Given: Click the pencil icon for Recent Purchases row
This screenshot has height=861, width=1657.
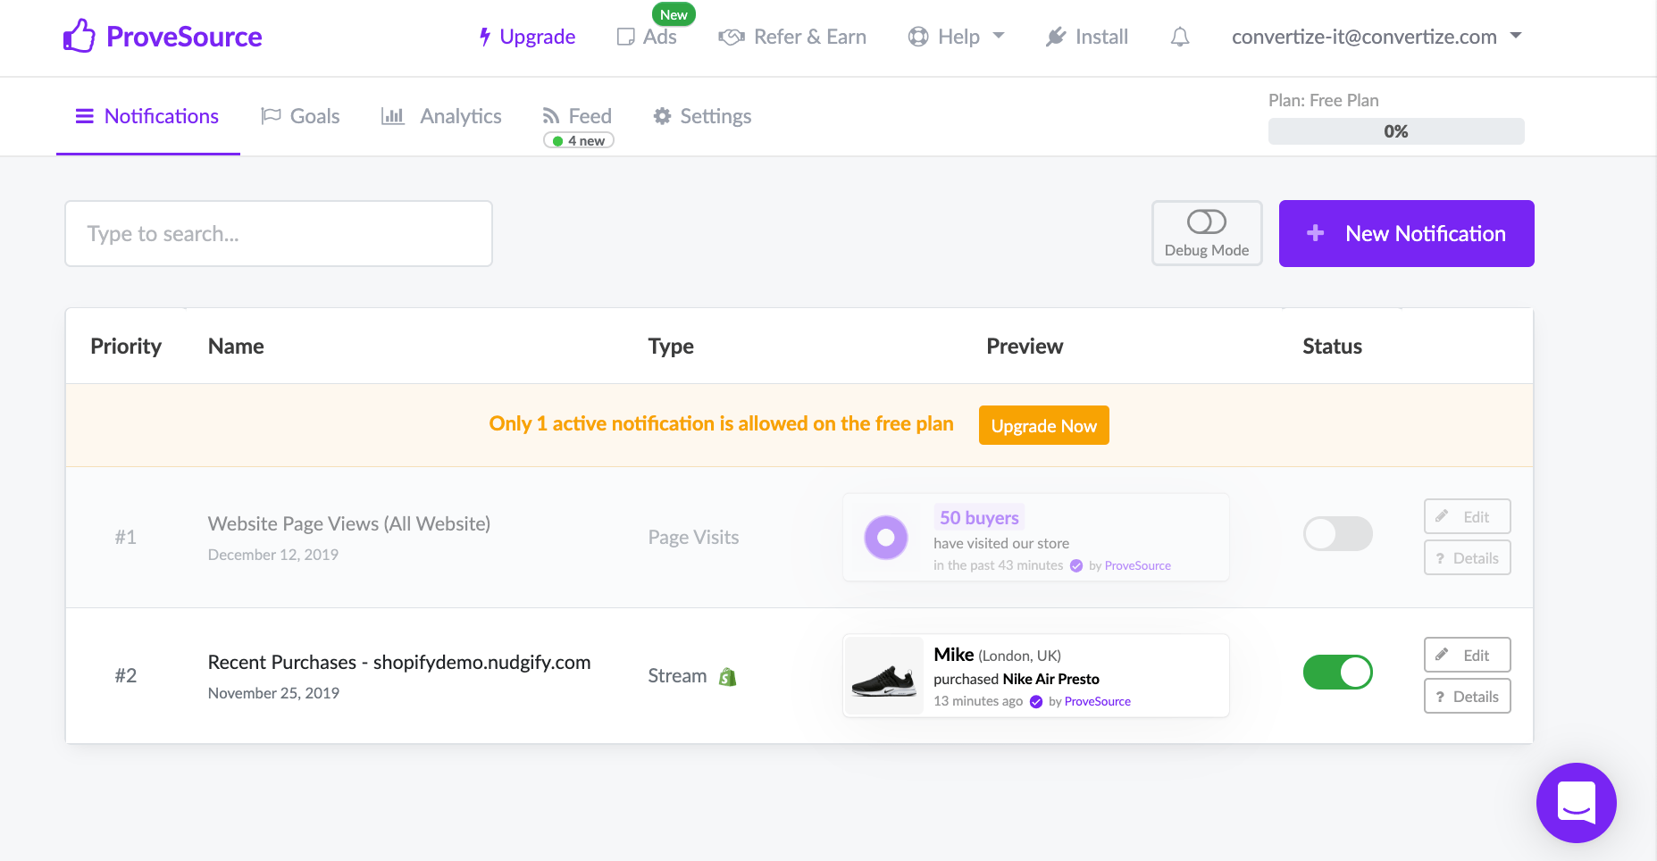Looking at the screenshot, I should 1442,655.
